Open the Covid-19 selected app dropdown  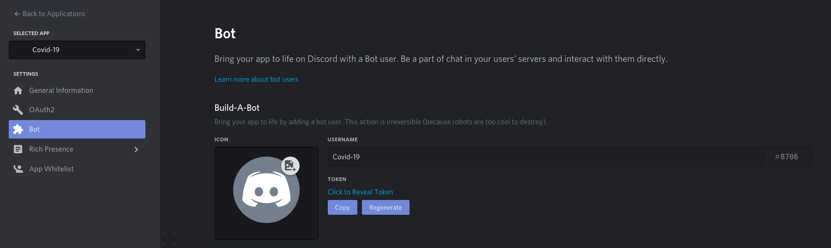[77, 50]
